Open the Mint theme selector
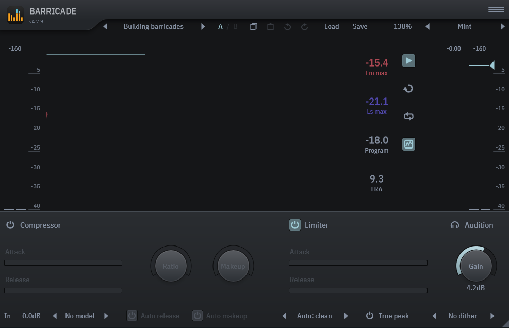This screenshot has width=509, height=328. [465, 27]
